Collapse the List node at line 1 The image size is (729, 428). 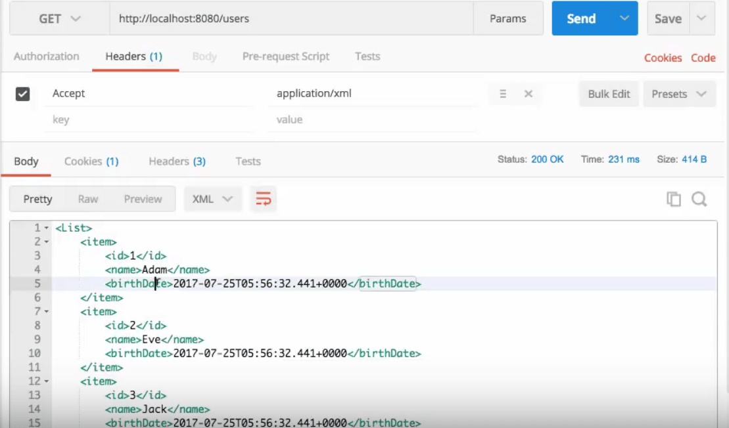tap(47, 228)
